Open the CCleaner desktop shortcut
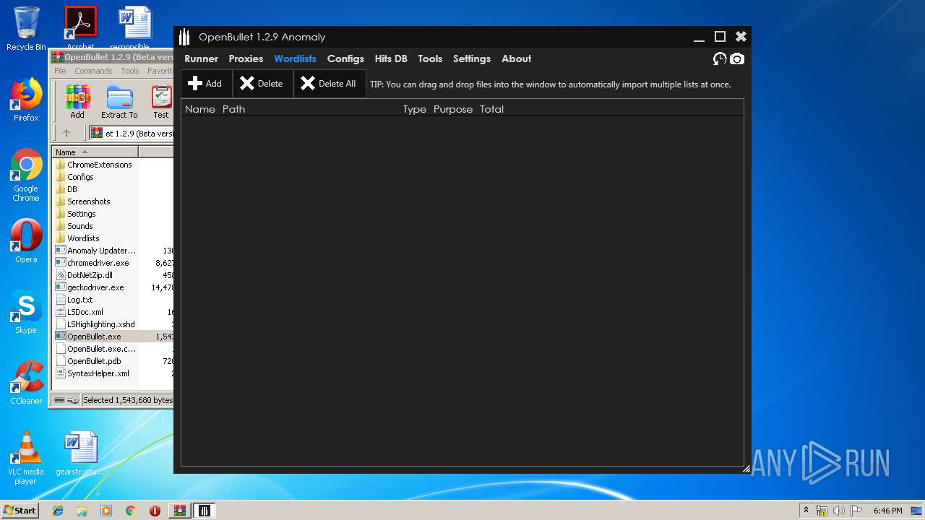This screenshot has width=925, height=520. (26, 383)
